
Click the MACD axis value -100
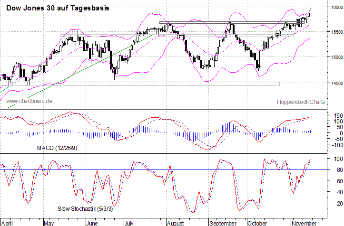[x=337, y=145]
